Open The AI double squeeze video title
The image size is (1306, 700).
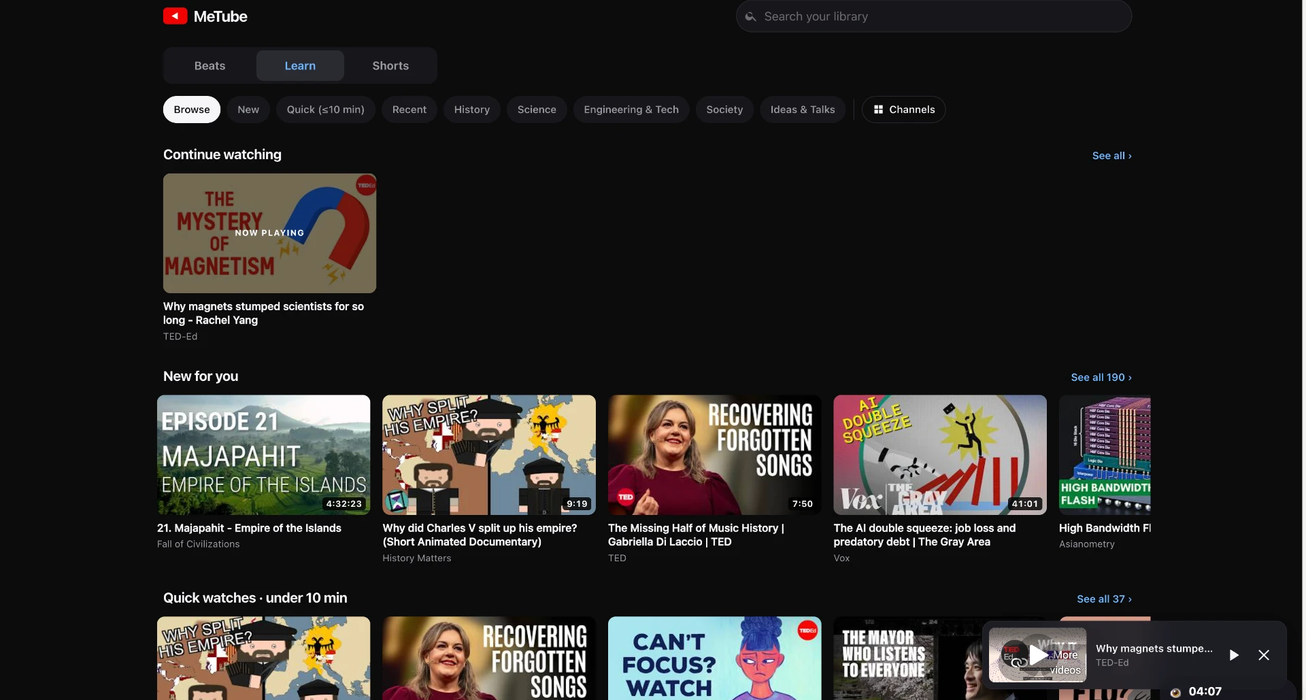pos(924,535)
